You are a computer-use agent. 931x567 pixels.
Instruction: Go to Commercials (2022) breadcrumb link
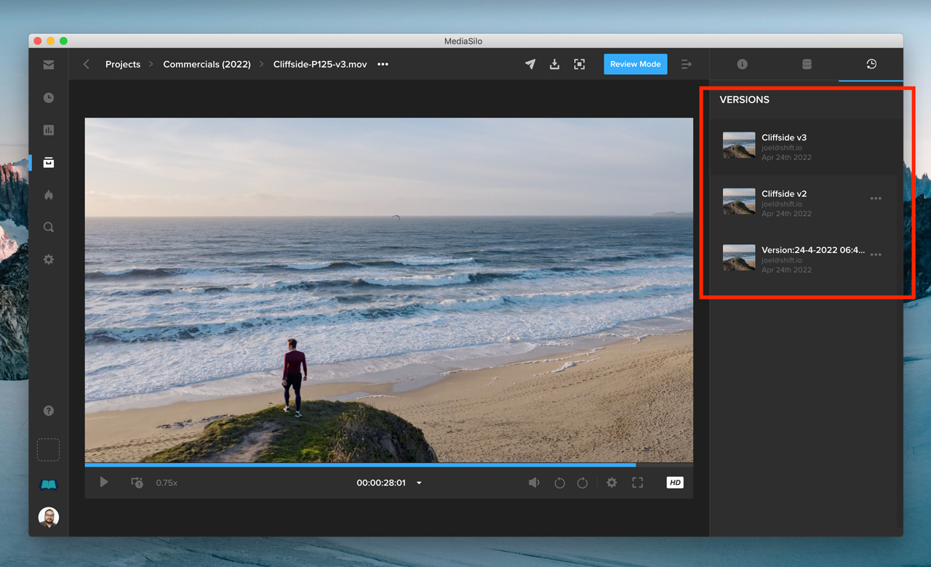click(207, 65)
